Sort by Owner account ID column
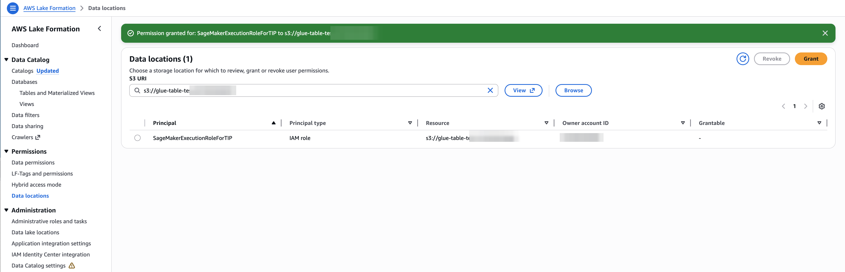 [x=683, y=123]
